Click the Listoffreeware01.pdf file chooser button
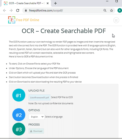 (x=40, y=98)
